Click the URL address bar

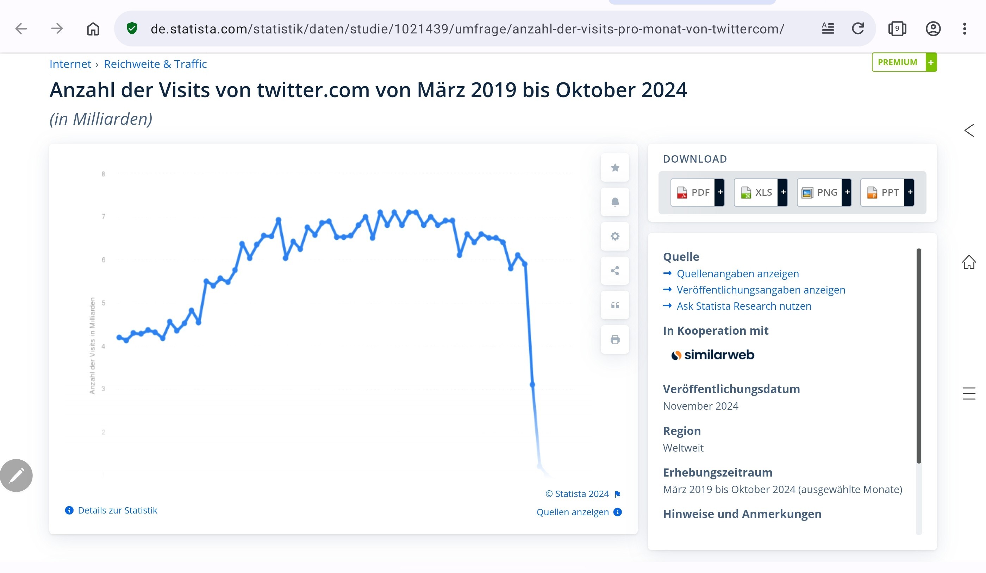tap(468, 29)
